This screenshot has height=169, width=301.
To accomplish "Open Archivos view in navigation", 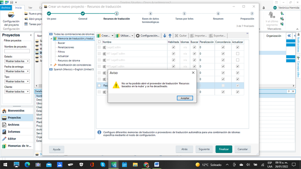I will 17,125.
